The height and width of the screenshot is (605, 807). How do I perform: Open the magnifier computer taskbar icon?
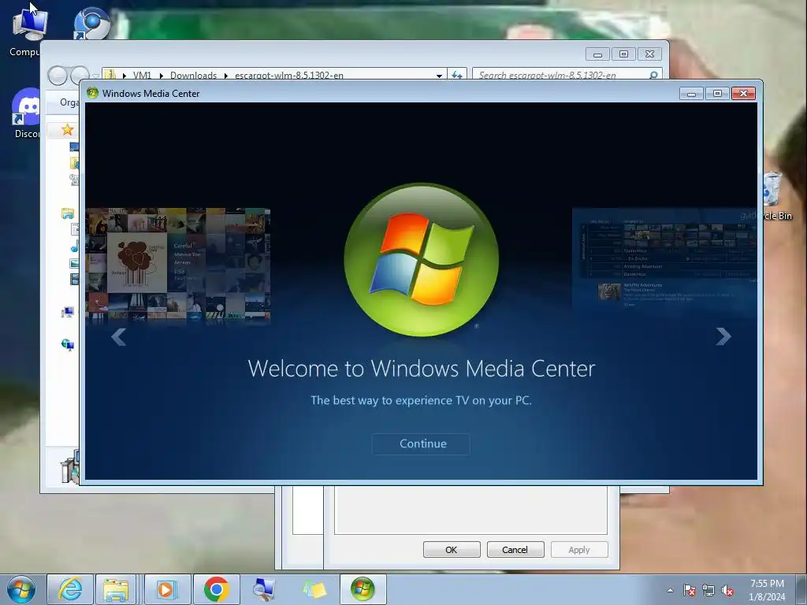click(x=265, y=589)
